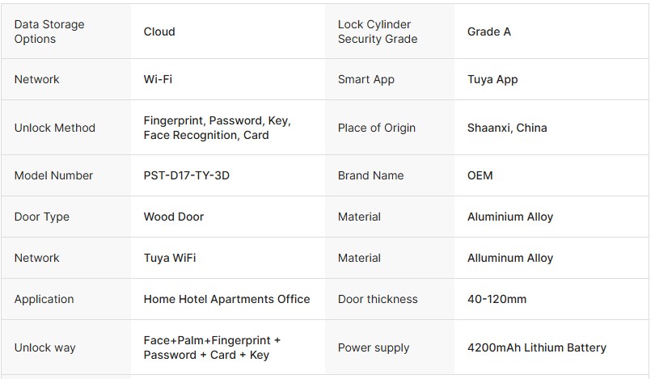655x379 pixels.
Task: Select the Wood Door value
Action: click(x=174, y=217)
